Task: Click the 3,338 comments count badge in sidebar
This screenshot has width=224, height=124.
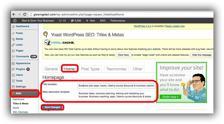Action: coord(33,57)
